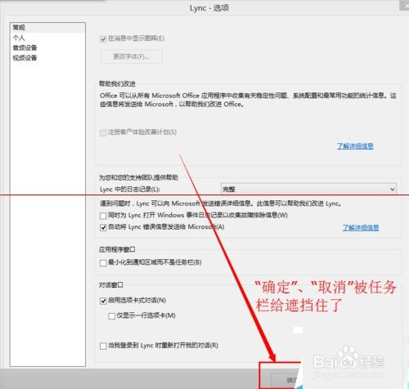The height and width of the screenshot is (389, 409).
Task: Enable Windows 事件日志记录 checkbox (W)
Action: click(x=103, y=216)
